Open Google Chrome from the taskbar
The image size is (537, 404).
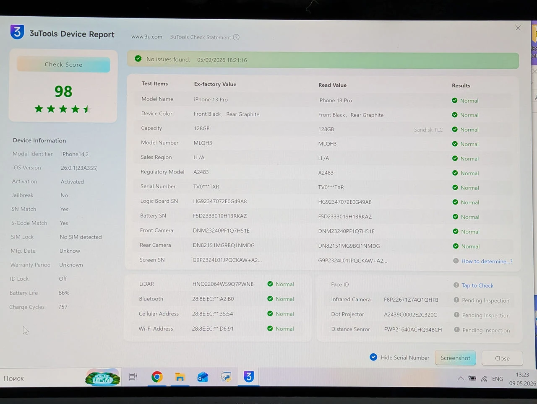tap(157, 377)
